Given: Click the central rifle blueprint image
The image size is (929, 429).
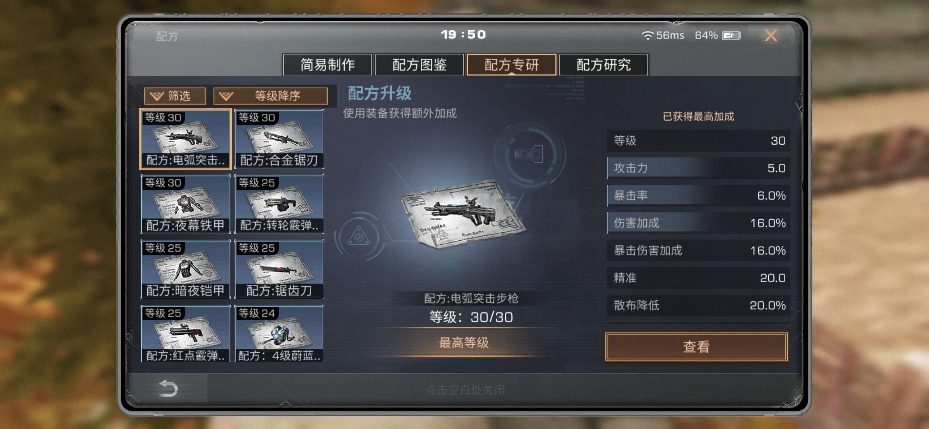Looking at the screenshot, I should (x=462, y=214).
